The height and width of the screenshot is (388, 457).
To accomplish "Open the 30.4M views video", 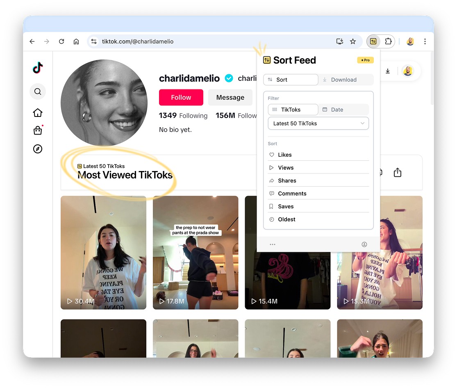I will click(103, 253).
